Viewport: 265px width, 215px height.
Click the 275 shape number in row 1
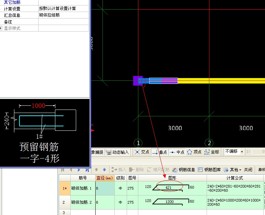[131, 188]
